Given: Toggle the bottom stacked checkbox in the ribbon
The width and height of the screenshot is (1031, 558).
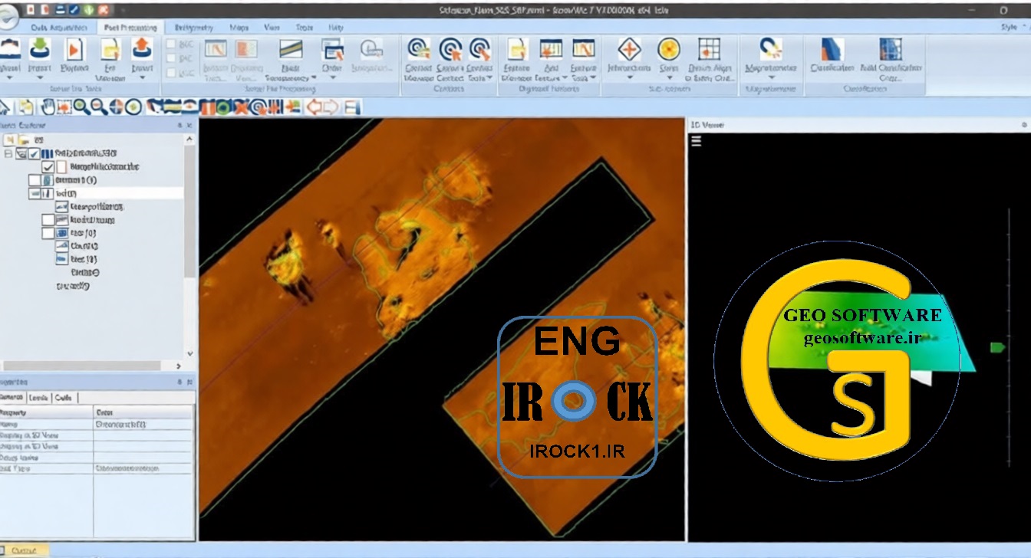Looking at the screenshot, I should point(170,71).
